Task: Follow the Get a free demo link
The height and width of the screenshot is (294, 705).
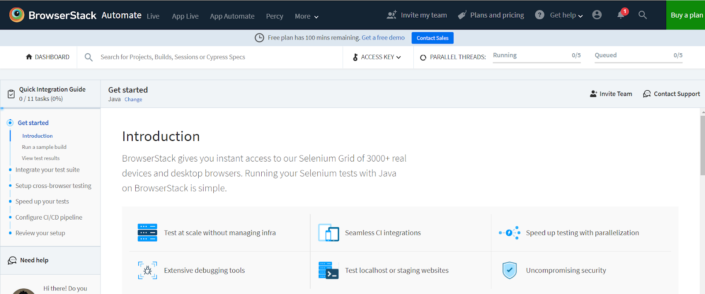Action: click(383, 38)
